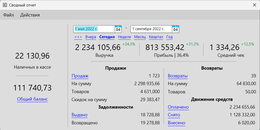
Task: Open the Оплачено funds link
Action: pos(178,107)
